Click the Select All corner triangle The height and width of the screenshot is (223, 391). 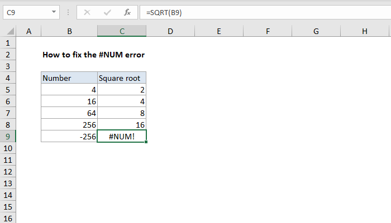[8, 32]
